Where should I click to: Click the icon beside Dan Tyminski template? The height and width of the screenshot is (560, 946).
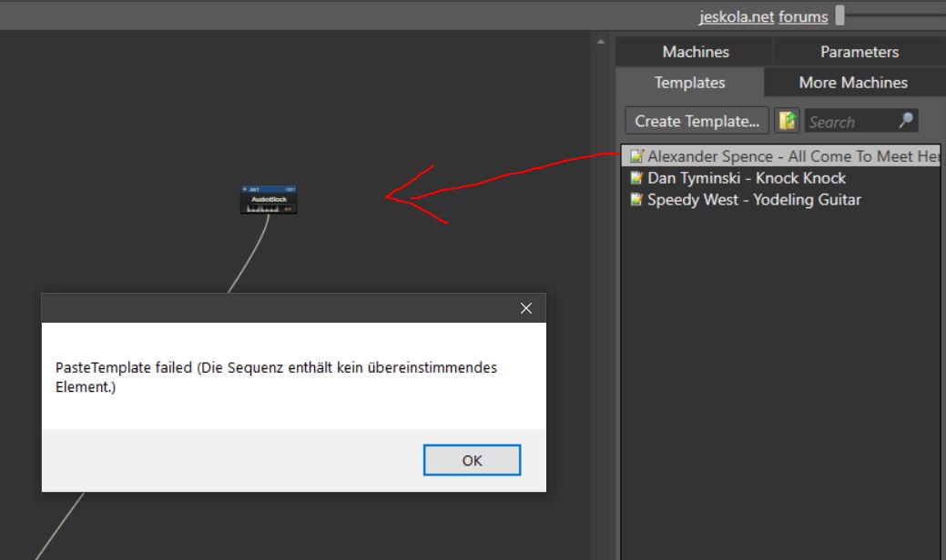pos(637,178)
